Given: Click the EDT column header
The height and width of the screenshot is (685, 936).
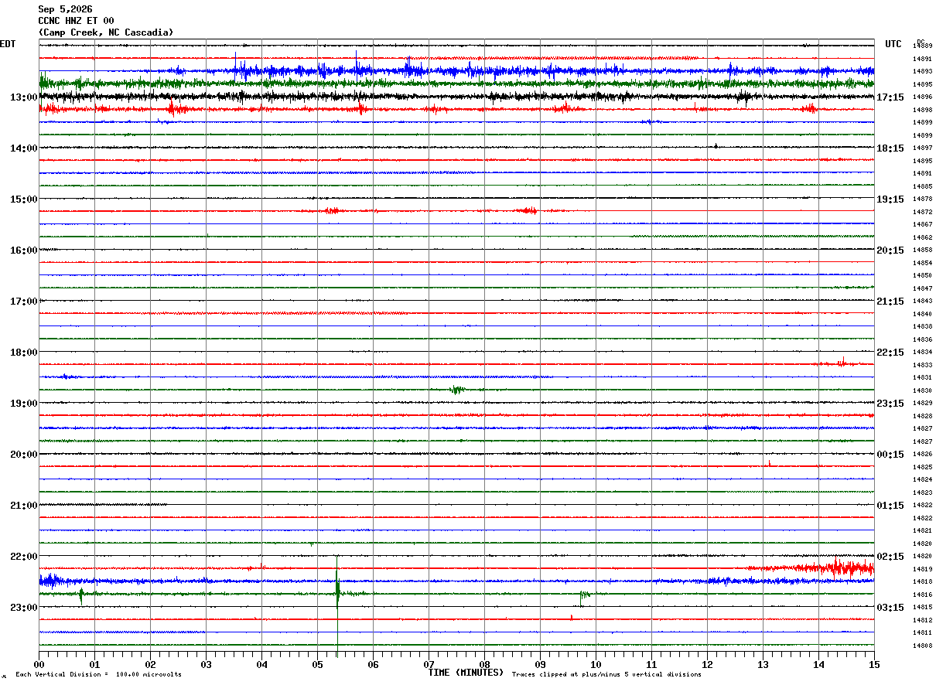Looking at the screenshot, I should coord(8,44).
